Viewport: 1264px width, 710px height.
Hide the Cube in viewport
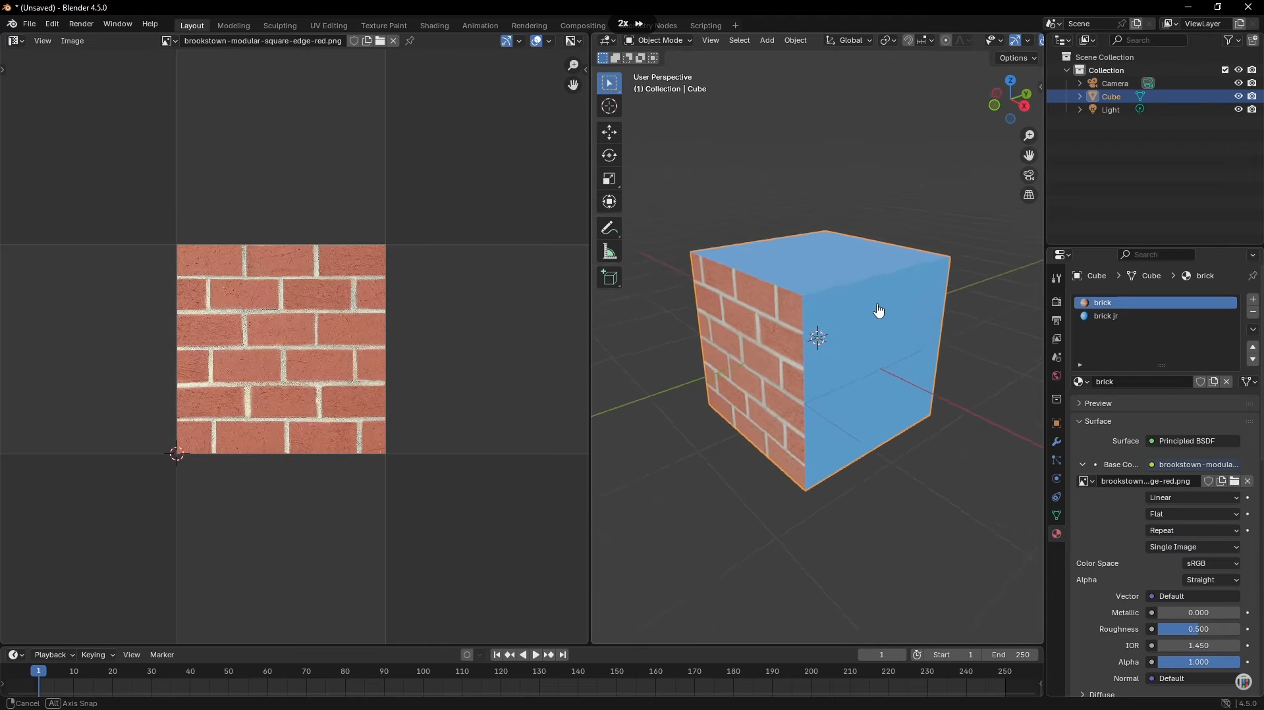[x=1238, y=97]
